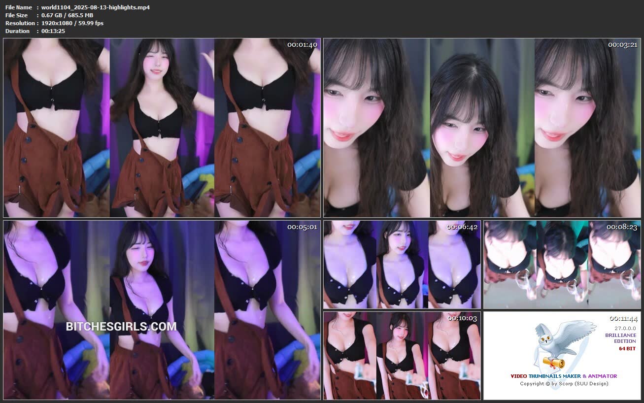This screenshot has height=403, width=644.
Task: Click the File Name header label
Action: (x=19, y=7)
